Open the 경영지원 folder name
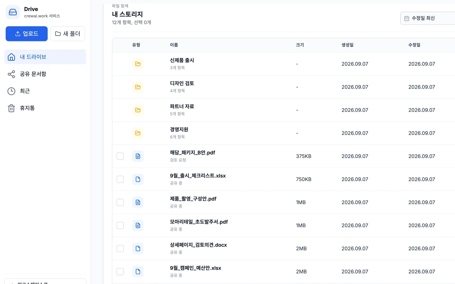 179,130
